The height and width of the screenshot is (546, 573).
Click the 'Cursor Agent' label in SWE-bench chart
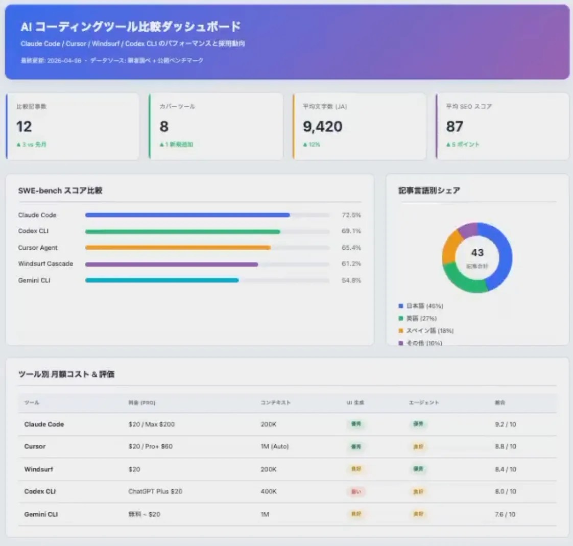point(38,248)
